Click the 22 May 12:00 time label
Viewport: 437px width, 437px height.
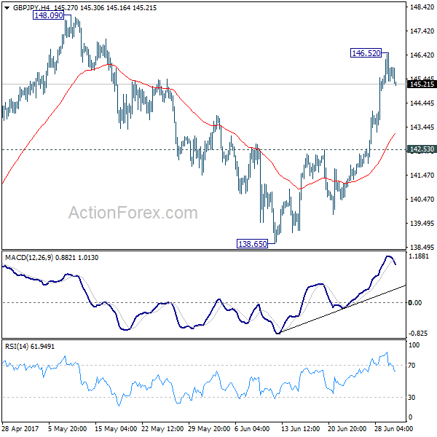click(x=162, y=428)
